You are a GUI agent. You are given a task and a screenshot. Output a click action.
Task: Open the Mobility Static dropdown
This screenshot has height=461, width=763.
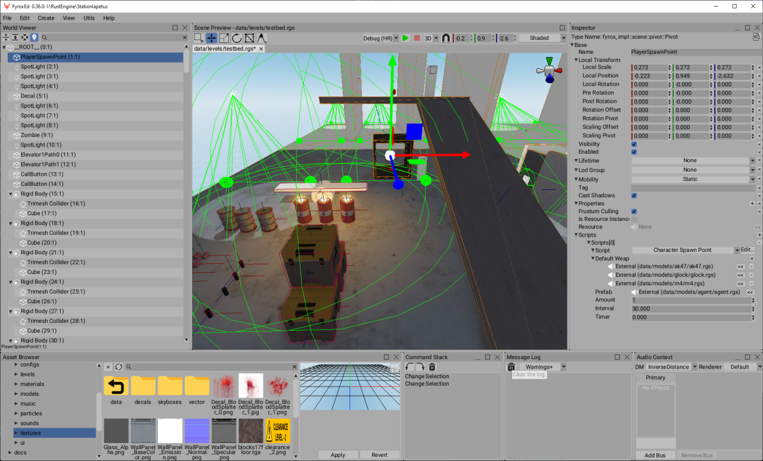(x=693, y=179)
